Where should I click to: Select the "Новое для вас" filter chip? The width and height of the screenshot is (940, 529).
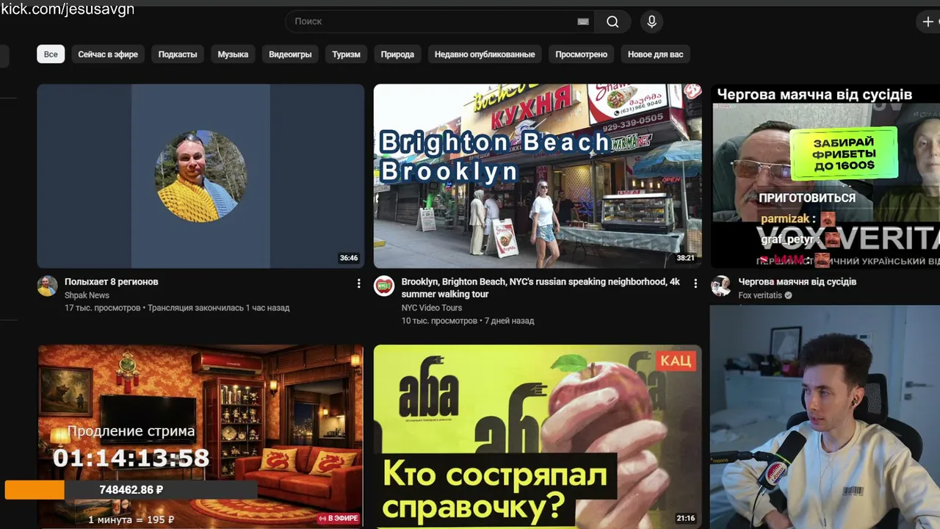coord(656,54)
